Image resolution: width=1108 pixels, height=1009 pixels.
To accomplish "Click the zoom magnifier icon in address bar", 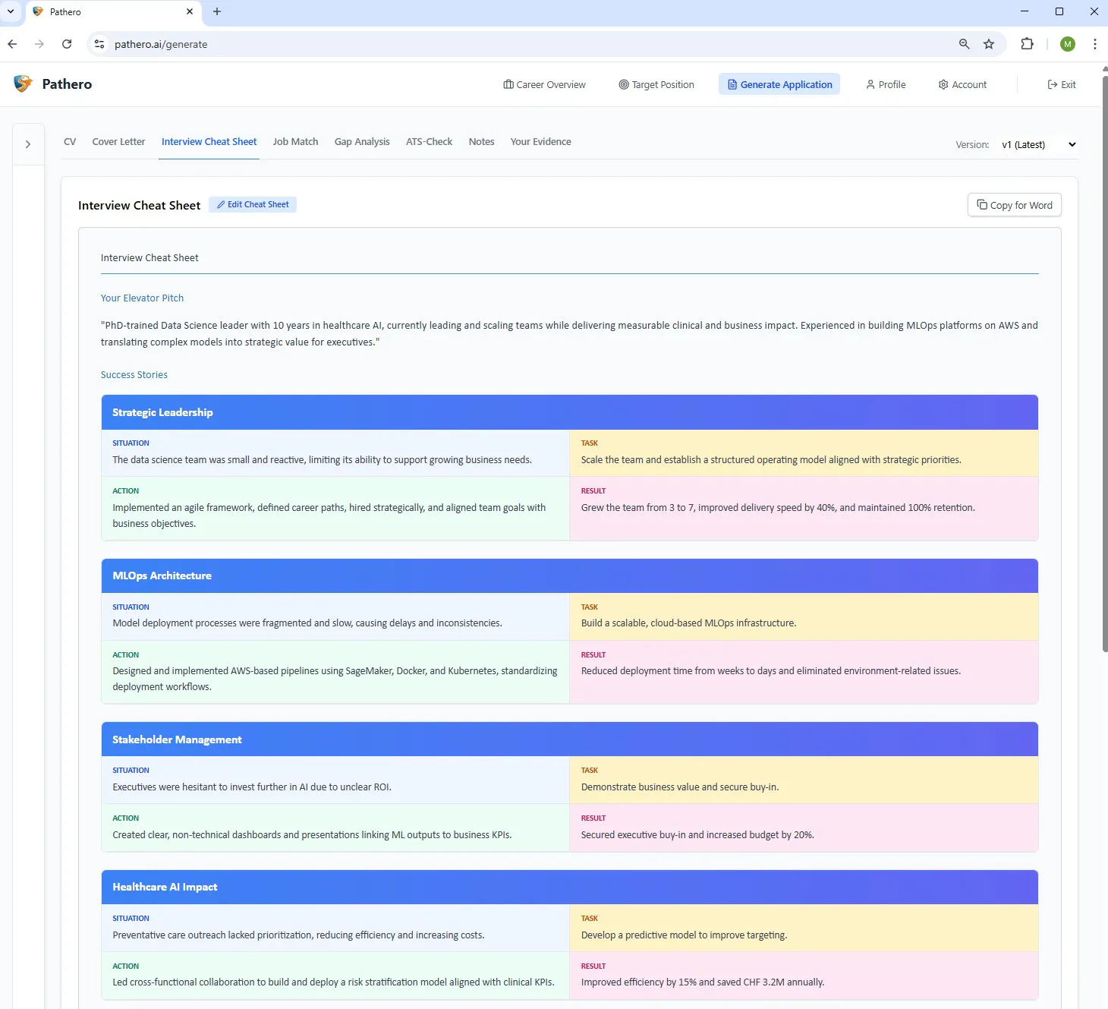I will (964, 44).
